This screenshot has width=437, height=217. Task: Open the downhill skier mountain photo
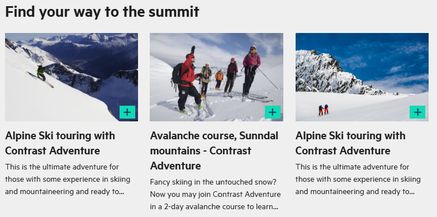click(72, 77)
